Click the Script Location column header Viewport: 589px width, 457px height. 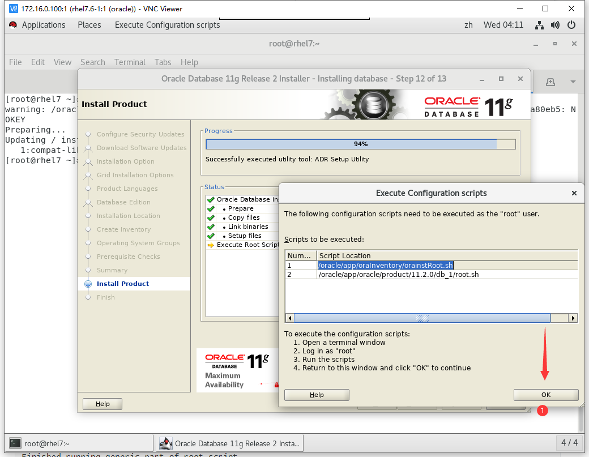tap(447, 255)
